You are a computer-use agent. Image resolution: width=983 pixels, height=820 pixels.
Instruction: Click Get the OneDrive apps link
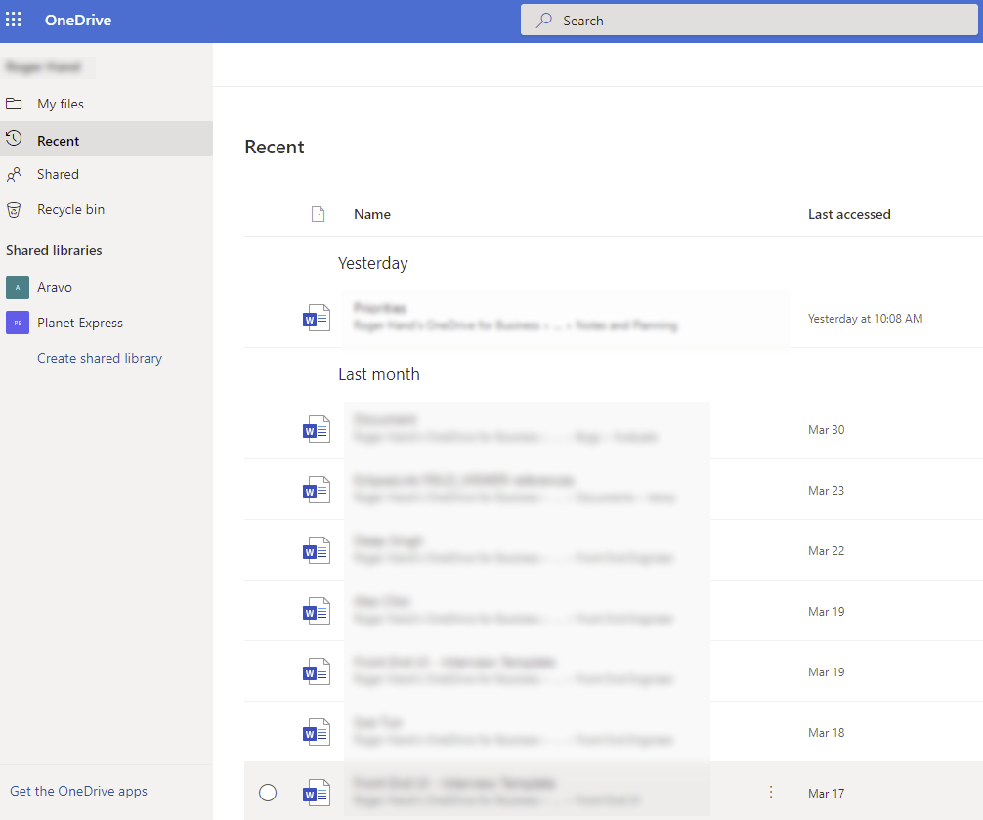pyautogui.click(x=78, y=791)
